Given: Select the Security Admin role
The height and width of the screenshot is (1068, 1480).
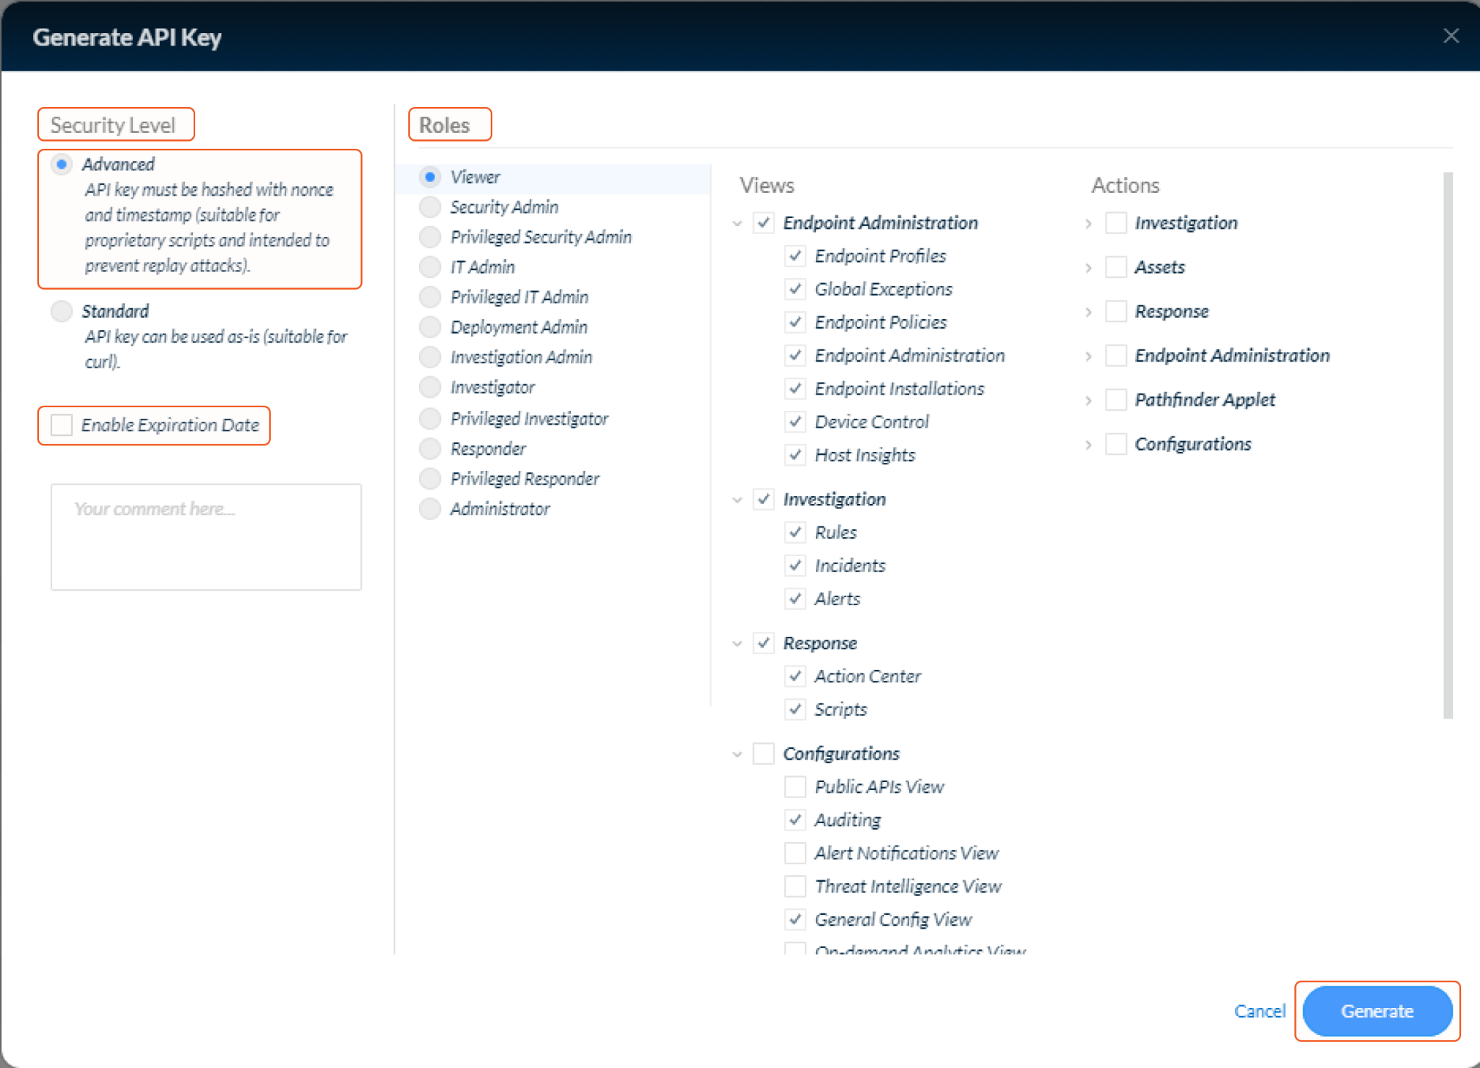Looking at the screenshot, I should pos(431,207).
